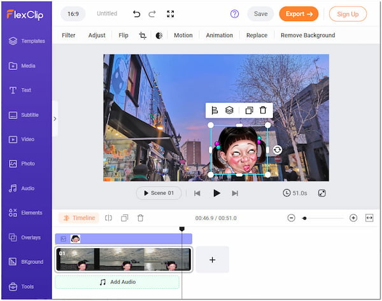Delete the clip with timeline trash icon

coord(140,218)
